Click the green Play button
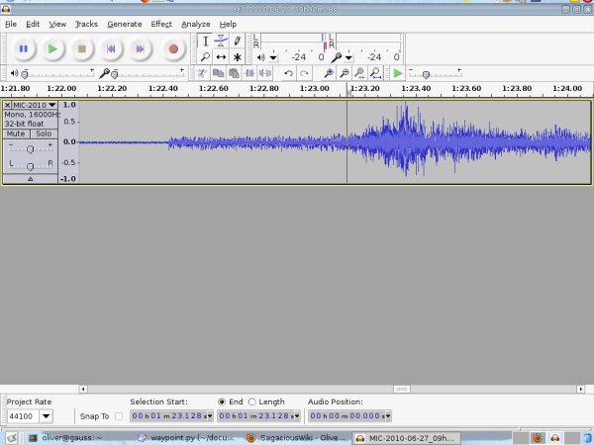The height and width of the screenshot is (445, 594). [x=53, y=47]
